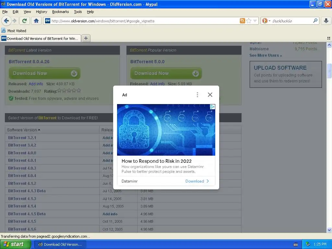Click Add info for BitTorrent 5.0.0 release
Viewport: 332px width, 249px height.
tap(157, 84)
